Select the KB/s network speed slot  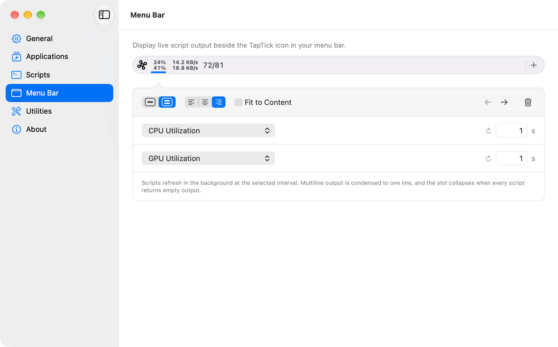[185, 65]
